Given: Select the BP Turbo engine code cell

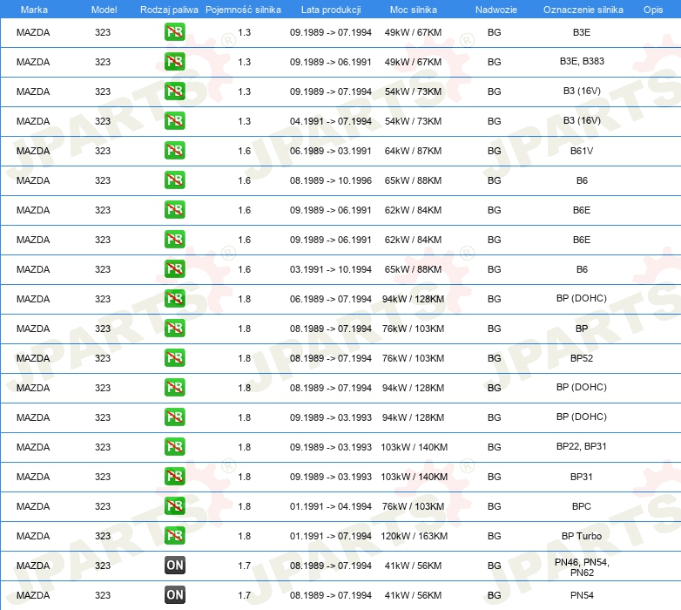Looking at the screenshot, I should pos(582,536).
